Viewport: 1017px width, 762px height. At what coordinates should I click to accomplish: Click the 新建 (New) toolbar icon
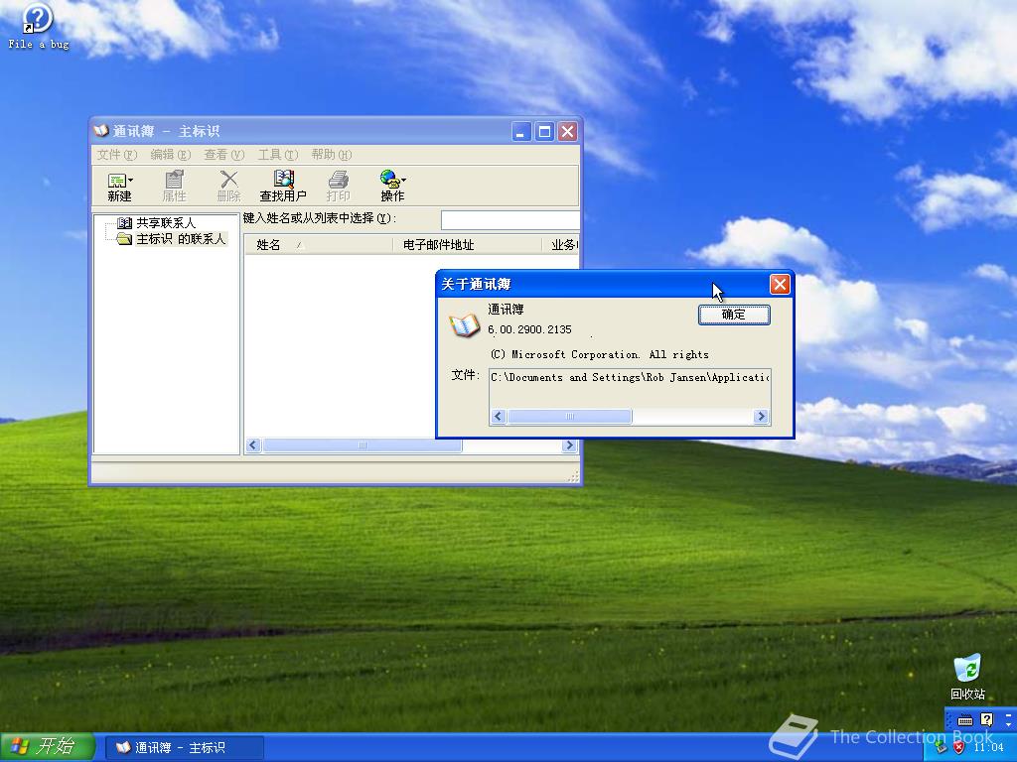[120, 186]
